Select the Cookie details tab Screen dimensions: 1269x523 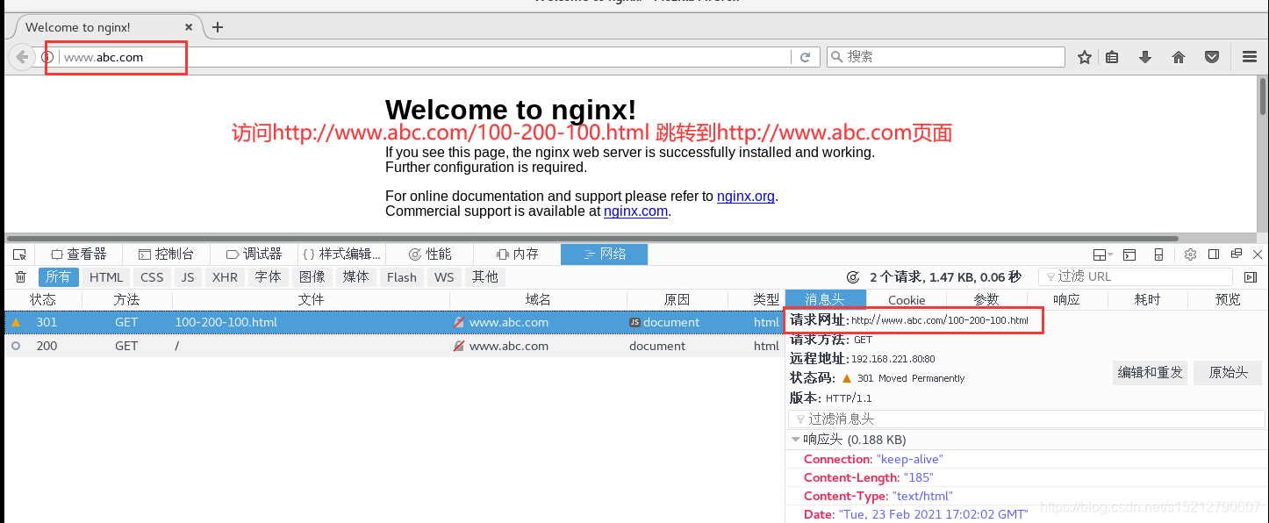coord(907,299)
